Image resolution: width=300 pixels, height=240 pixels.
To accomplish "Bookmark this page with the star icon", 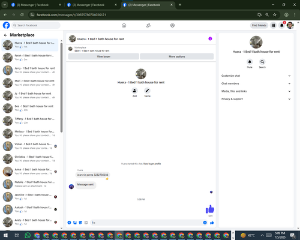I will pos(275,14).
